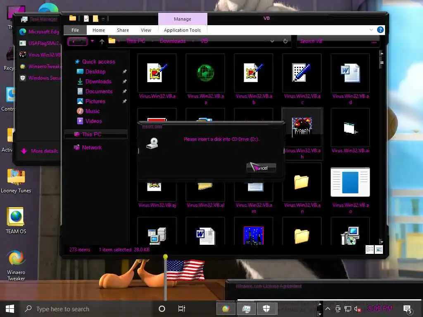Select the Virus.Win32.VB.ai file icon
Screen dimensions: 423x317
click(350, 128)
